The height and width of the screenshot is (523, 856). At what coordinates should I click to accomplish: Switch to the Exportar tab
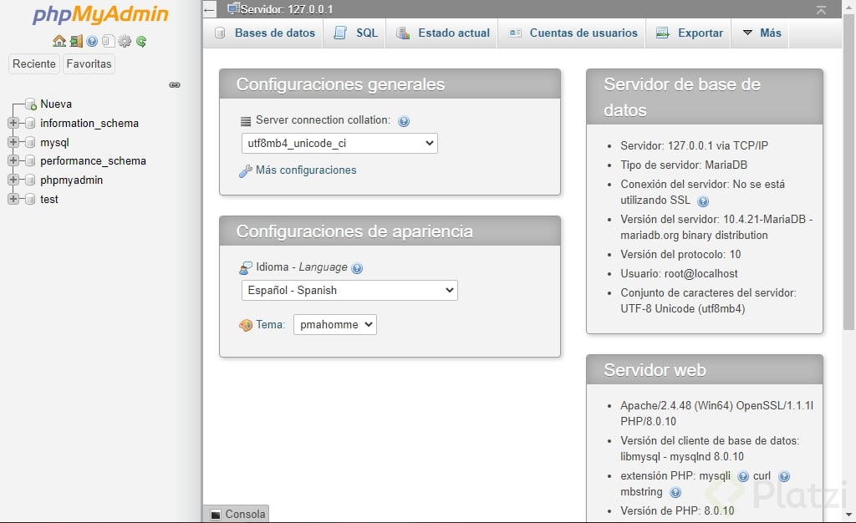point(690,33)
